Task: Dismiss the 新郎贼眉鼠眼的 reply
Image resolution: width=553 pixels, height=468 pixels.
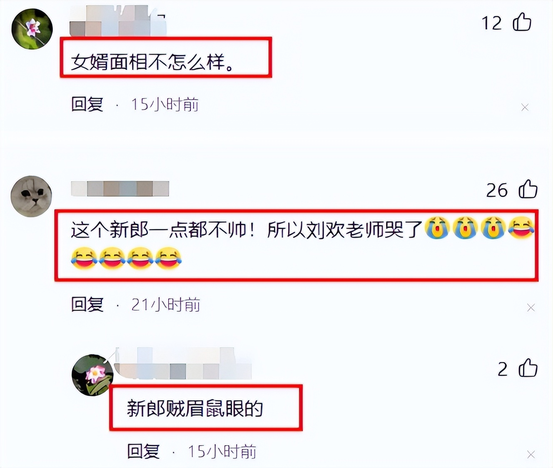Action: (x=531, y=455)
